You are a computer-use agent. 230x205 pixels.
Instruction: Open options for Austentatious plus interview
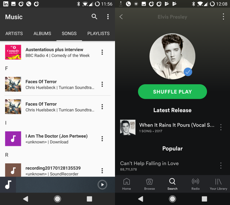point(102,52)
